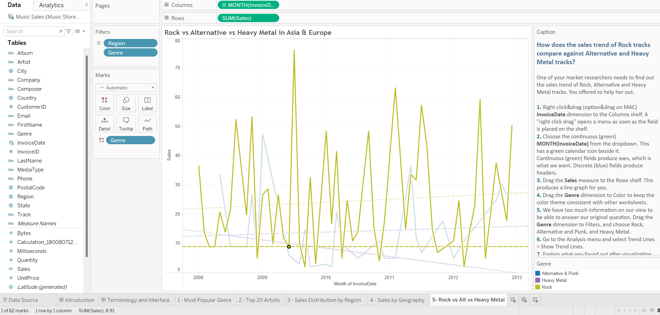Viewport: 660px width, 315px height.
Task: Open the Label mark property
Action: point(147,103)
